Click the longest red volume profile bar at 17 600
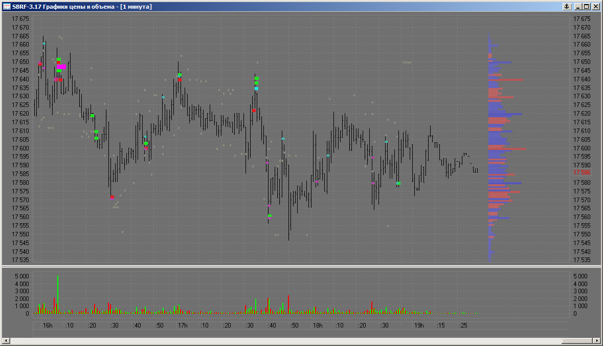 (507, 149)
